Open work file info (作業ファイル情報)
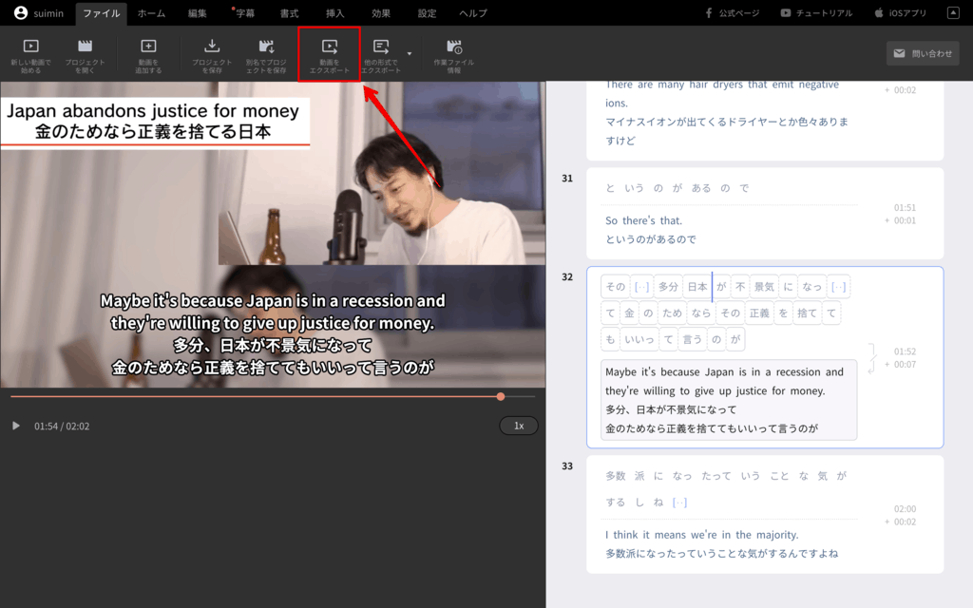Viewport: 973px width, 608px height. coord(453,55)
